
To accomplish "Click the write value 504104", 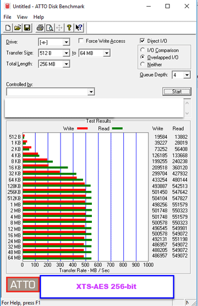I will (159, 198).
